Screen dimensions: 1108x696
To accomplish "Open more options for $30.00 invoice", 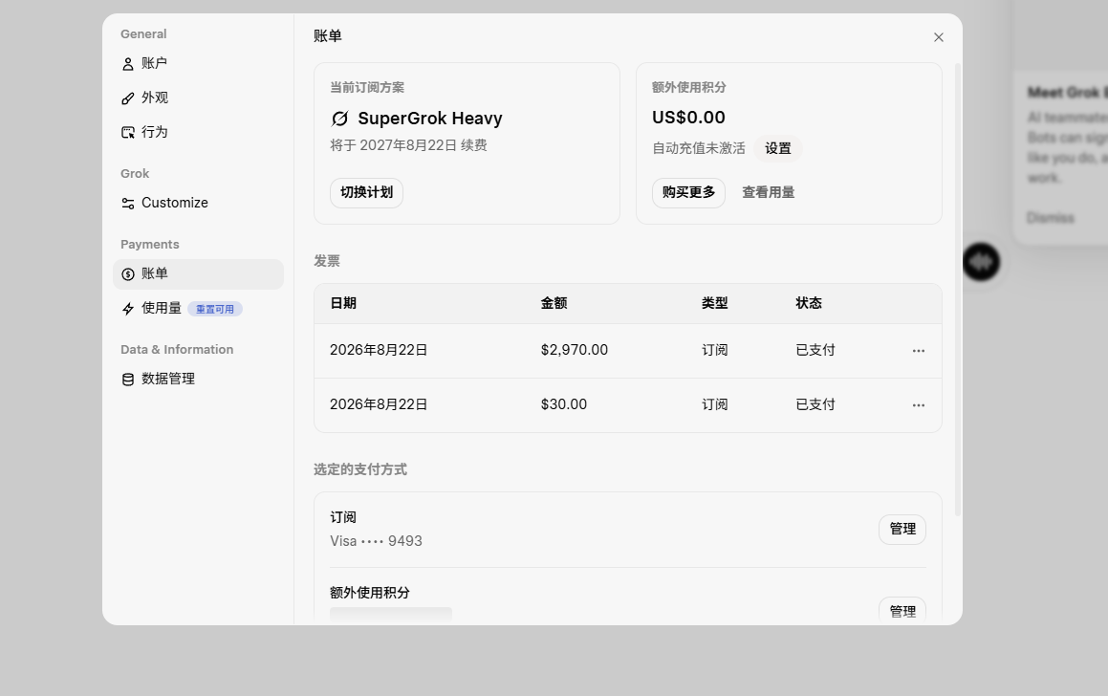I will pyautogui.click(x=919, y=405).
